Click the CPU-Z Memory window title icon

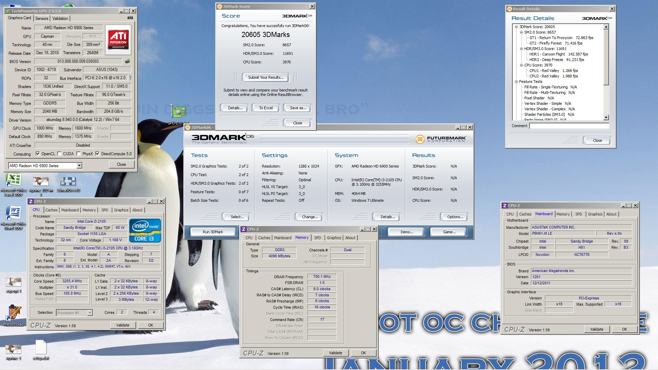[244, 229]
